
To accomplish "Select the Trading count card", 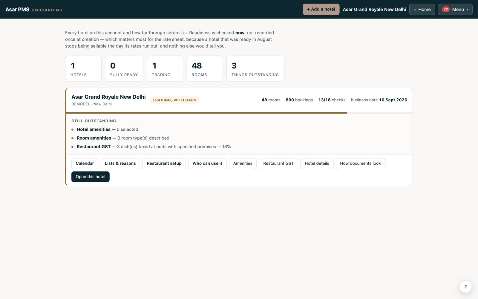I will point(165,68).
